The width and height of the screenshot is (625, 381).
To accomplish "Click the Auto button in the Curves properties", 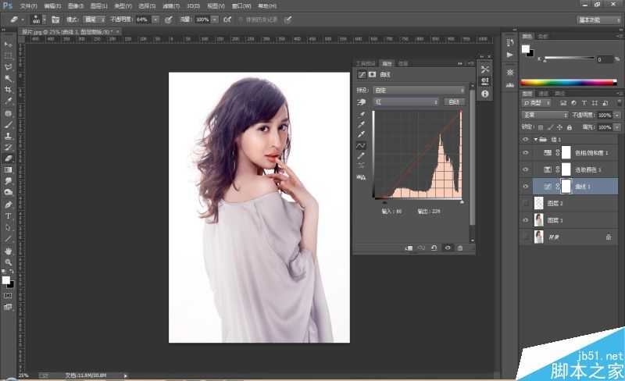I will pos(453,101).
